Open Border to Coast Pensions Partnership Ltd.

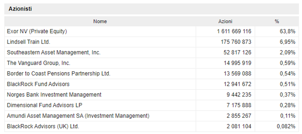click(58, 74)
